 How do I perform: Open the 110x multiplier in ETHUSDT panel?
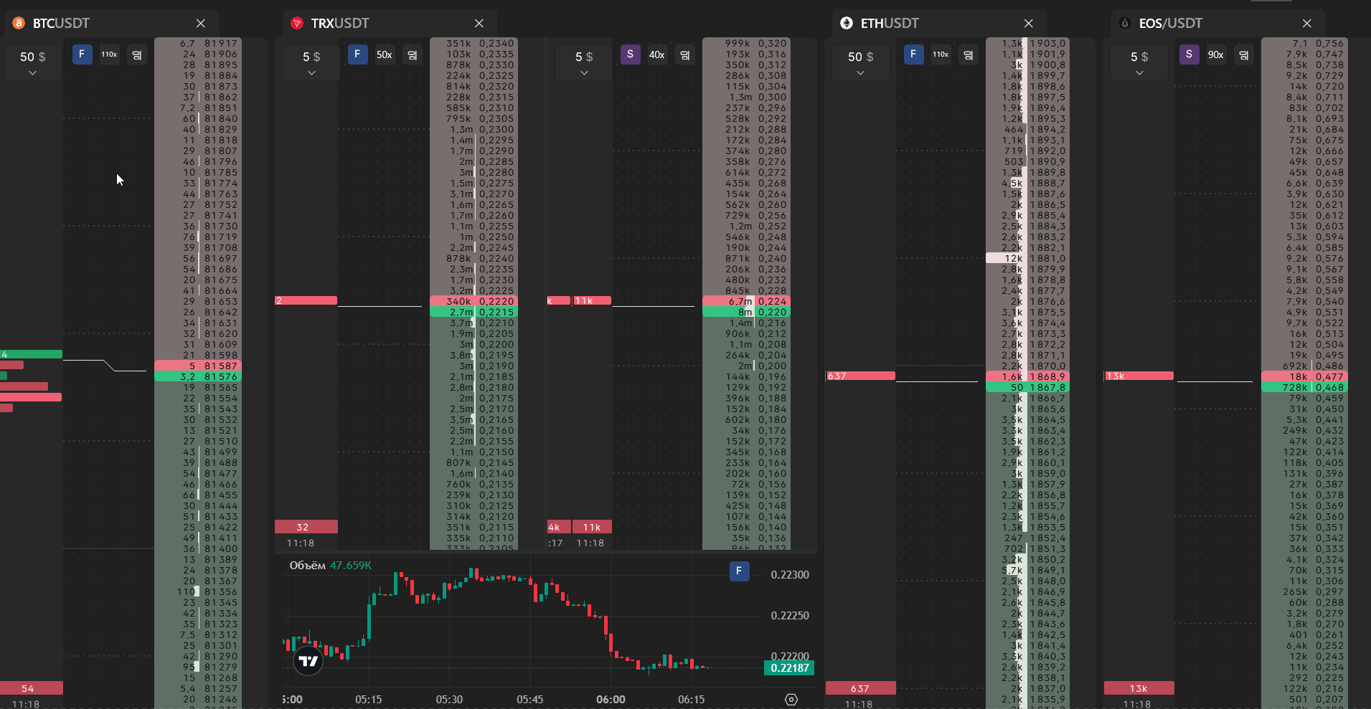point(941,54)
